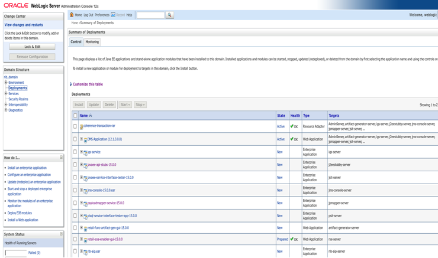Click the coherence-transaction-rar adapter icon
The image size is (438, 258).
pos(81,127)
